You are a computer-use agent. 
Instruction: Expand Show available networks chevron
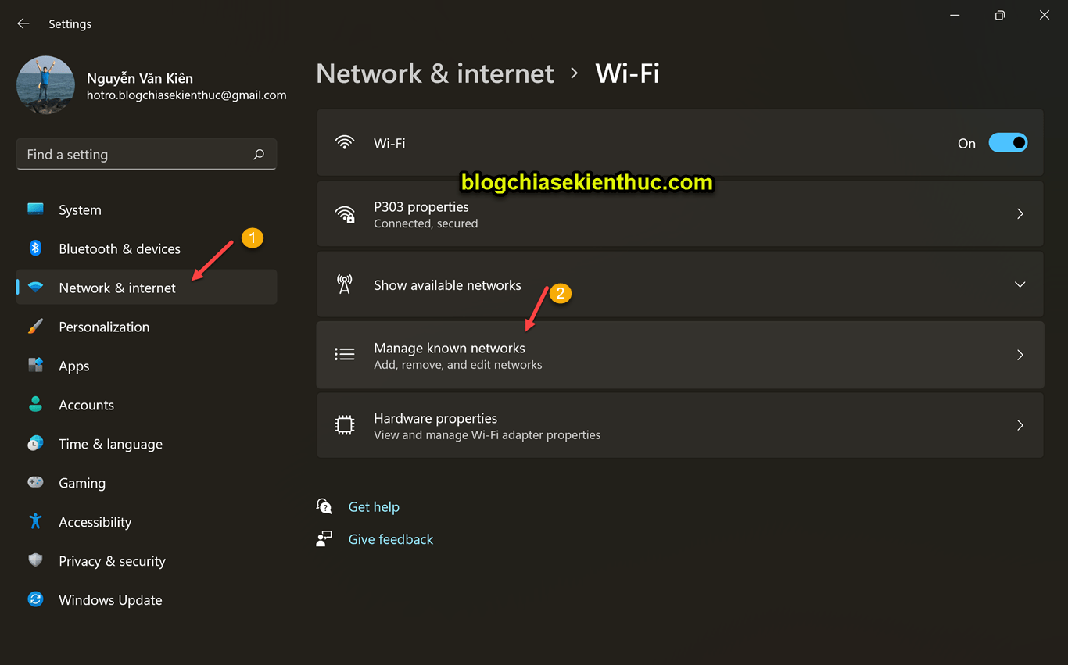(x=1020, y=284)
